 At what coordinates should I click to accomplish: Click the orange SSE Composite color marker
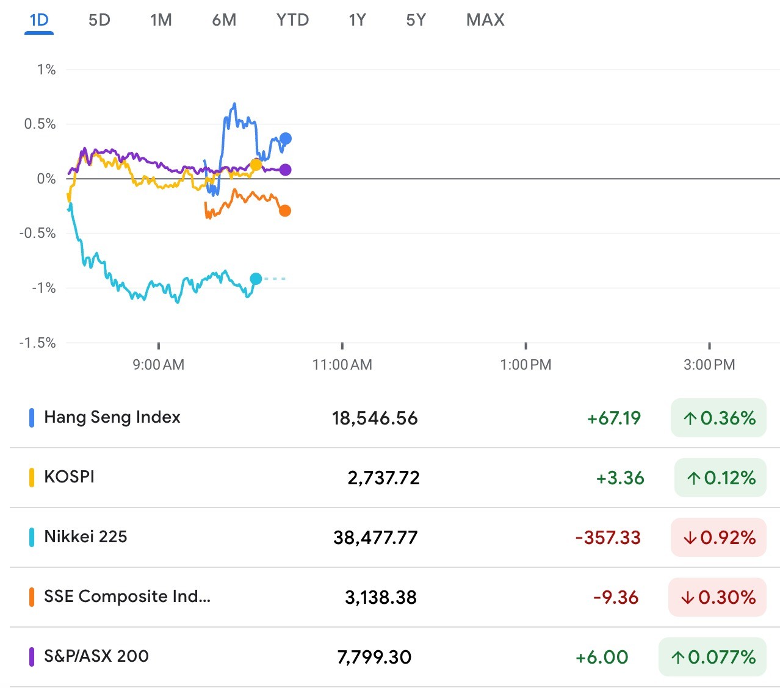(x=32, y=597)
